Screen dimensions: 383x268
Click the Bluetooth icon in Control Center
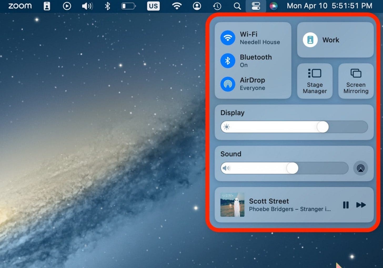tap(228, 60)
